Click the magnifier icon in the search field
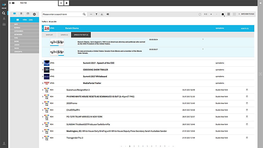263x148 pixels. (x=84, y=14)
